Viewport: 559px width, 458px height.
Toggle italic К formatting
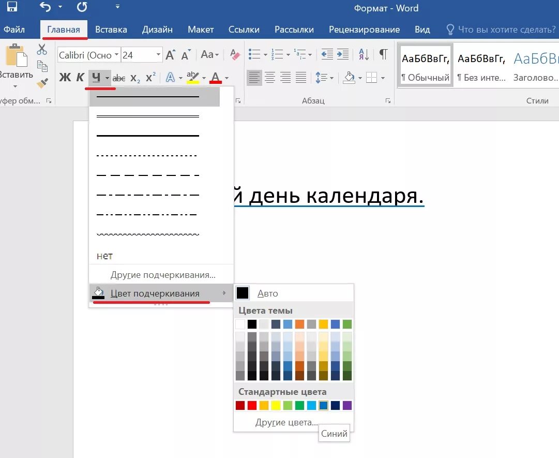tap(80, 78)
